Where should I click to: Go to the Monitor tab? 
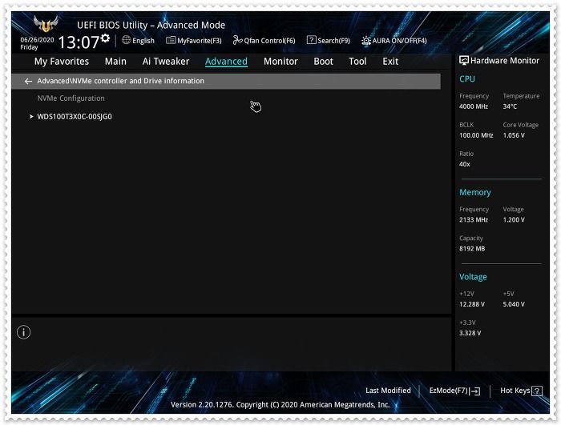(280, 62)
